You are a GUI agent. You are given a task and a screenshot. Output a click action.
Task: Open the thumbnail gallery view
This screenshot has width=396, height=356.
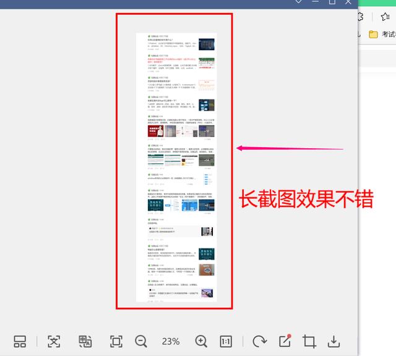tap(20, 341)
